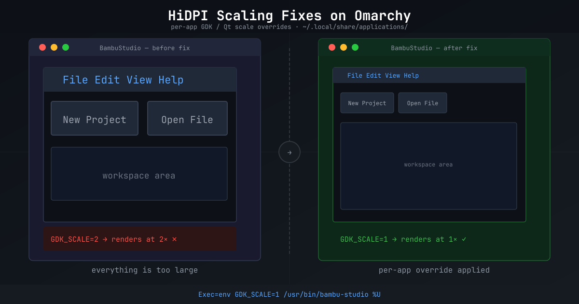Click the 'per-app override applied' caption

[x=434, y=270]
